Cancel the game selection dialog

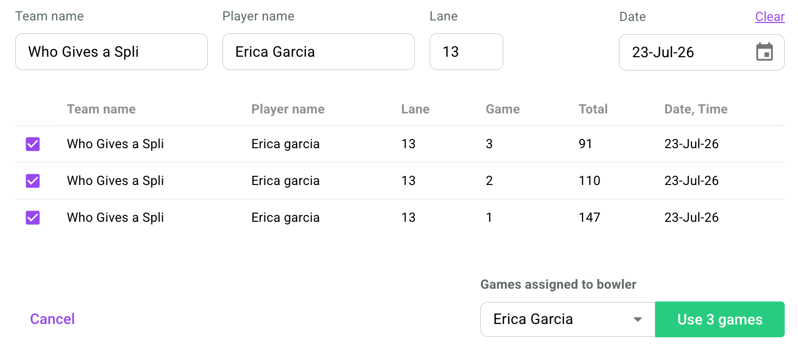[53, 319]
